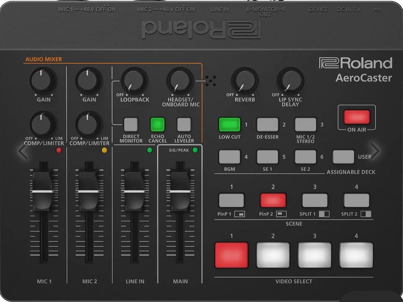This screenshot has width=403, height=302.
Task: Click the AeroCaster product name
Action: [x=364, y=78]
